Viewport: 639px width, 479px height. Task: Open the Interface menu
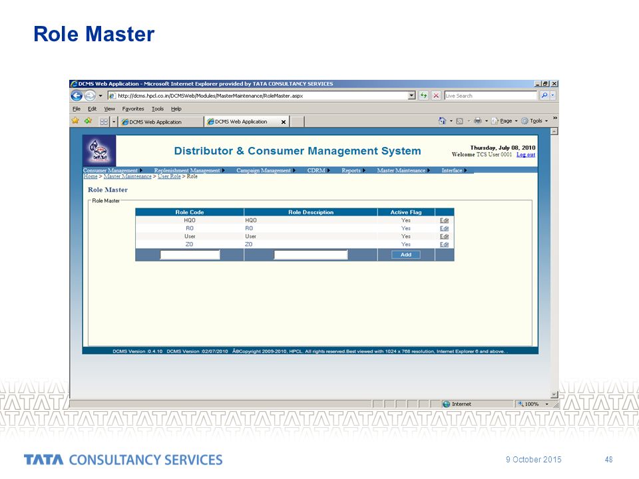click(x=454, y=170)
